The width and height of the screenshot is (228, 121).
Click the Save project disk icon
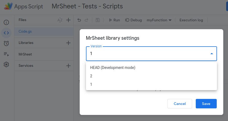(x=97, y=20)
